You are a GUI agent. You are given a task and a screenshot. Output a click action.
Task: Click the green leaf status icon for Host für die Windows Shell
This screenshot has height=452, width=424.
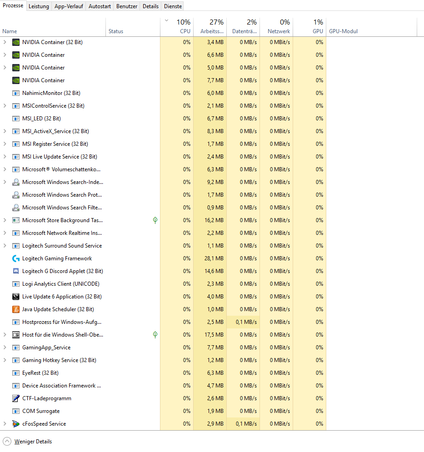155,335
